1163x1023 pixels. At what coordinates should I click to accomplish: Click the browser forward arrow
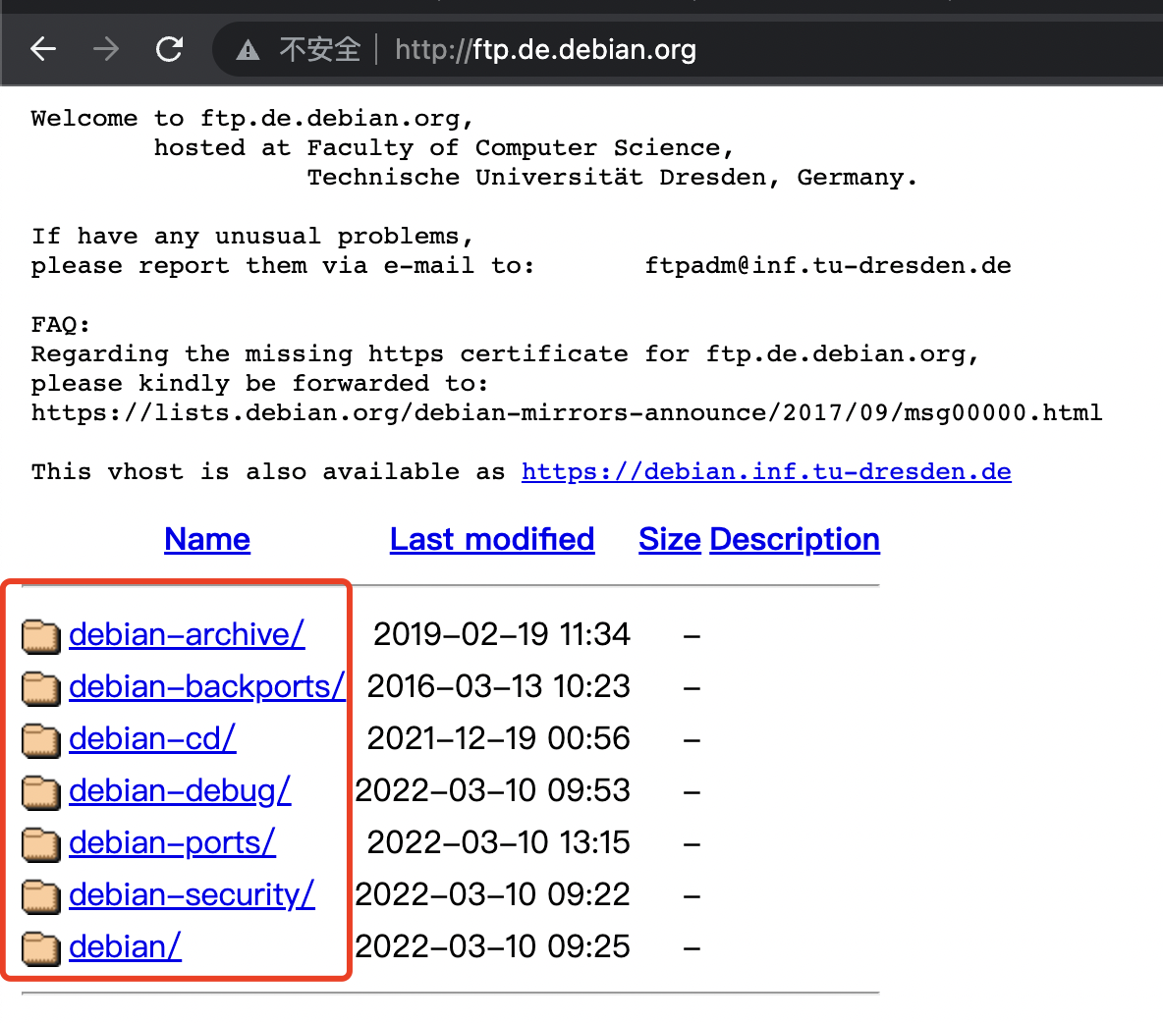coord(105,49)
